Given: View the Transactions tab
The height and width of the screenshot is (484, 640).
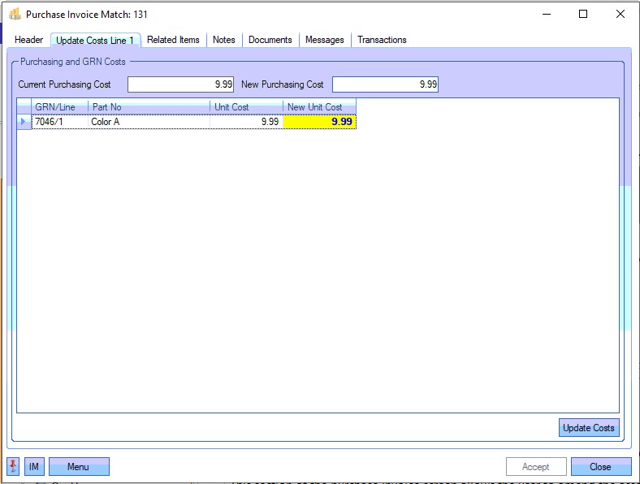Looking at the screenshot, I should (x=382, y=40).
